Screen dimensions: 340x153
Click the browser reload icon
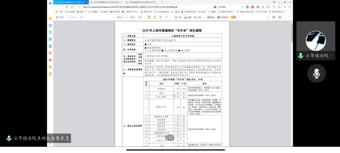[67, 7]
